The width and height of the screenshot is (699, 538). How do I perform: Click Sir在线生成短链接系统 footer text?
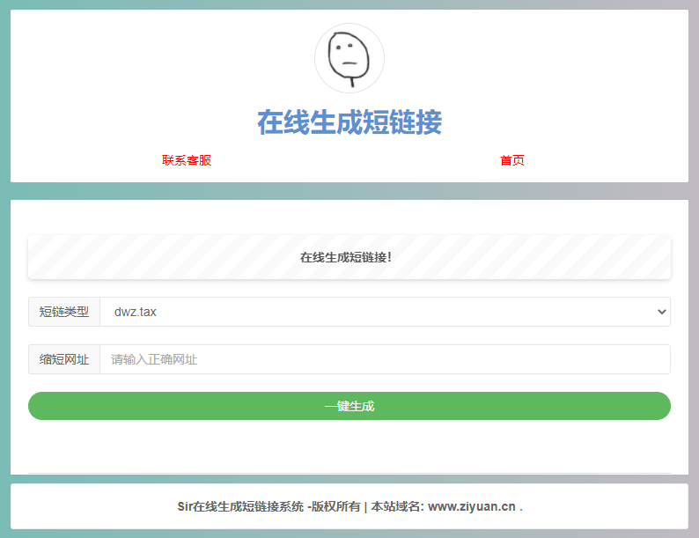[240, 506]
